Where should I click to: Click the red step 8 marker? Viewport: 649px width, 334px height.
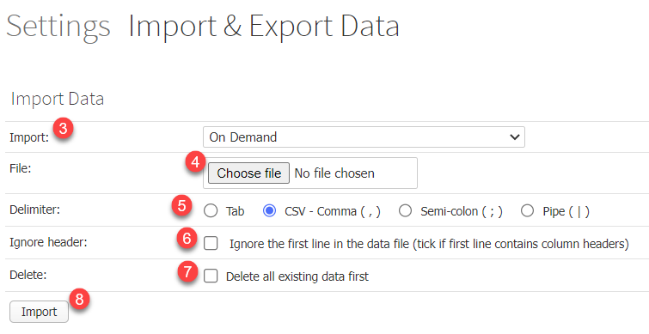[79, 299]
